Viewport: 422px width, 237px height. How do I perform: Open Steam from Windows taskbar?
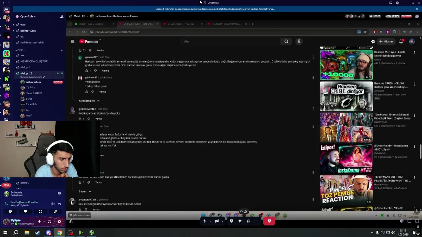point(38,233)
